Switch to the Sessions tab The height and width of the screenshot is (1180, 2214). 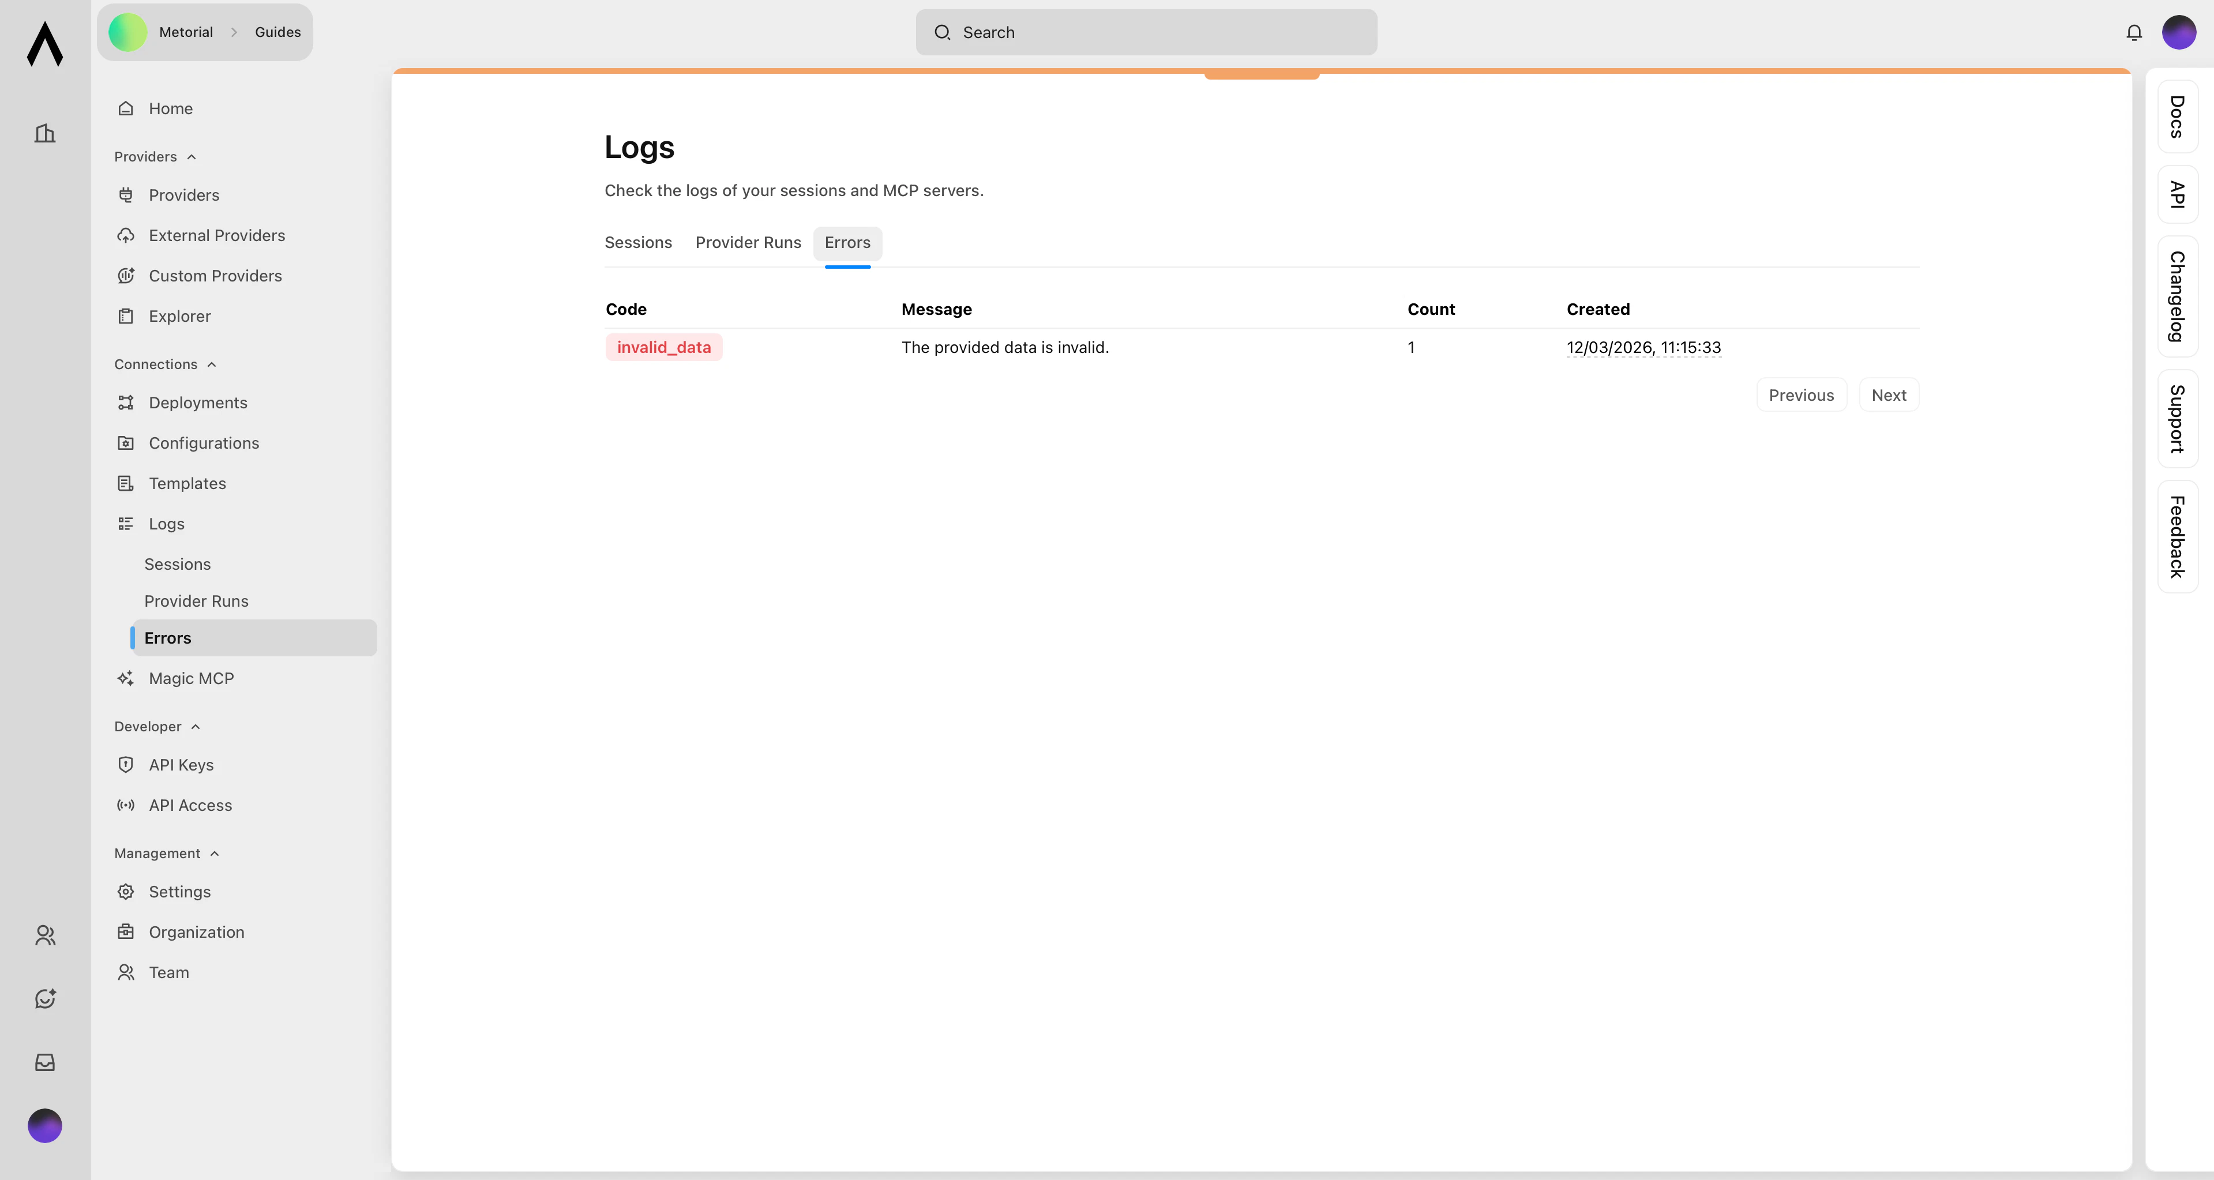click(638, 242)
